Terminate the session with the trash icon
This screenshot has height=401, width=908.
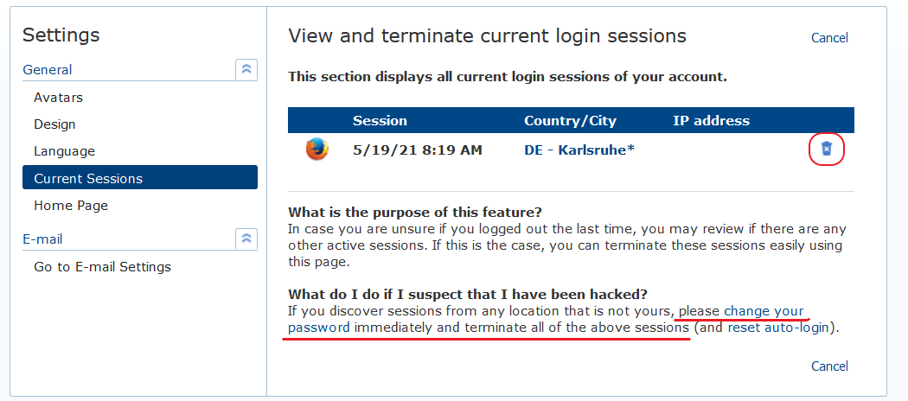[827, 150]
